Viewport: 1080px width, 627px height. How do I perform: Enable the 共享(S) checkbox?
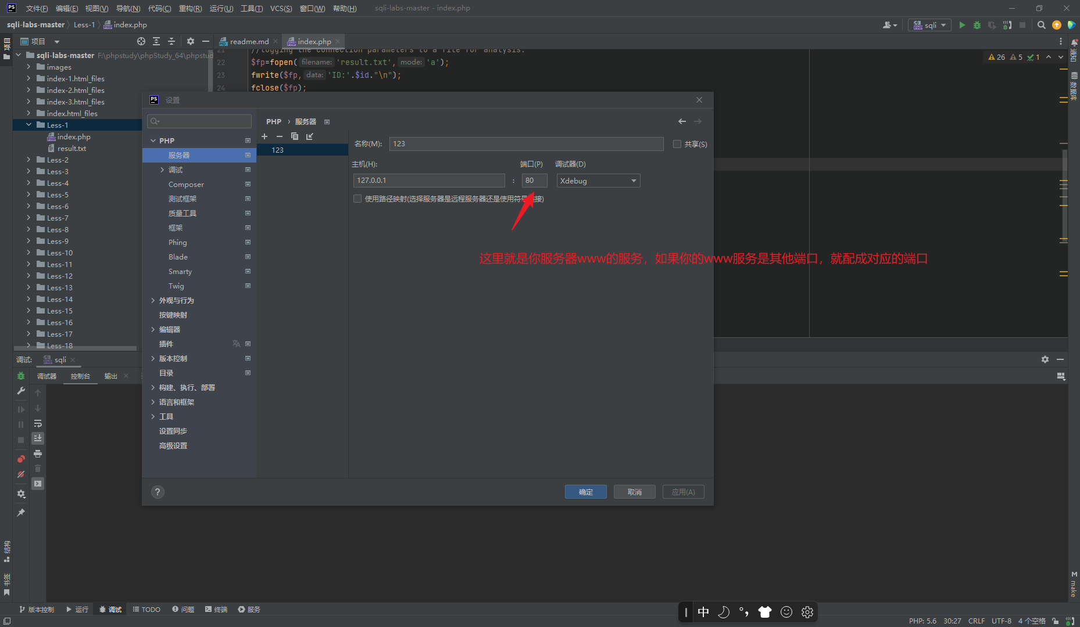click(x=677, y=144)
